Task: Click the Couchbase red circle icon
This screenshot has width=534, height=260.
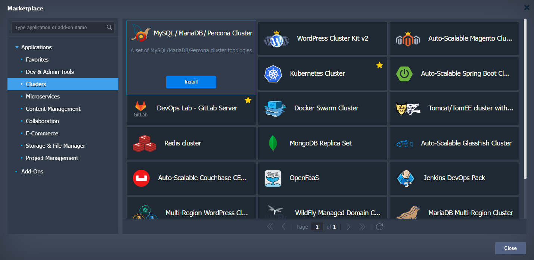Action: tap(141, 178)
